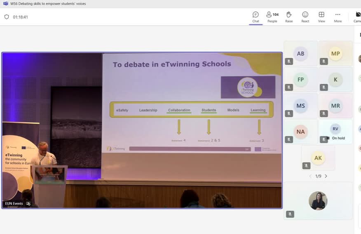
Task: Click the shield security icon beside timer
Action: coord(7,17)
